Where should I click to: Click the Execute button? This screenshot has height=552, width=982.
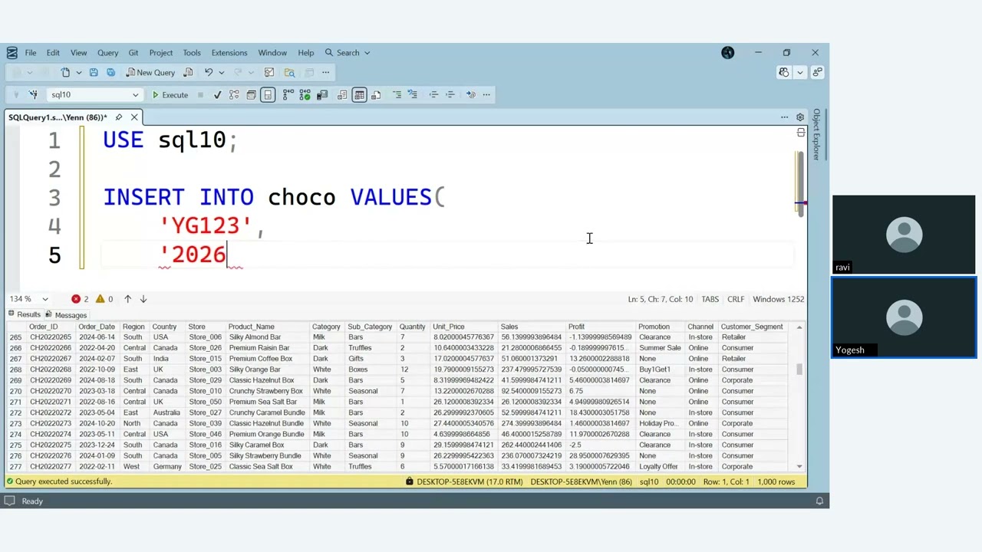point(170,95)
